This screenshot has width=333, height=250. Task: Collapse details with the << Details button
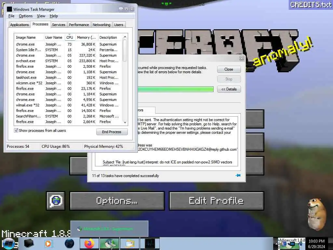click(229, 89)
